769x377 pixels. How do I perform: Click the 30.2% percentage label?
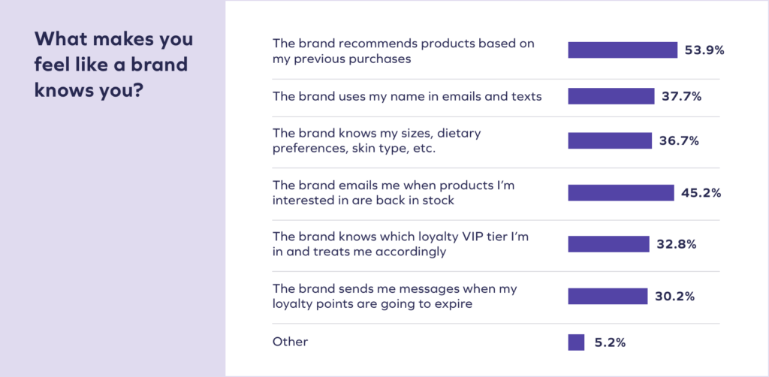(x=675, y=297)
